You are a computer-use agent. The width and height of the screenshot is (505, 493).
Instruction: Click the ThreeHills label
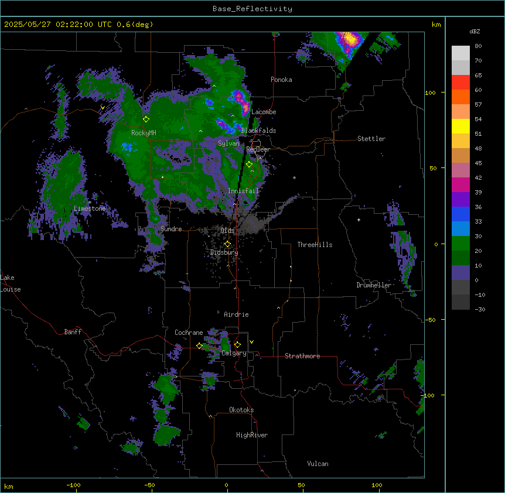point(315,245)
